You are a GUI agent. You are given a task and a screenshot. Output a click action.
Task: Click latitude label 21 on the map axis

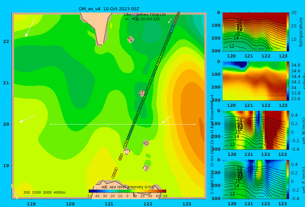pos(6,83)
